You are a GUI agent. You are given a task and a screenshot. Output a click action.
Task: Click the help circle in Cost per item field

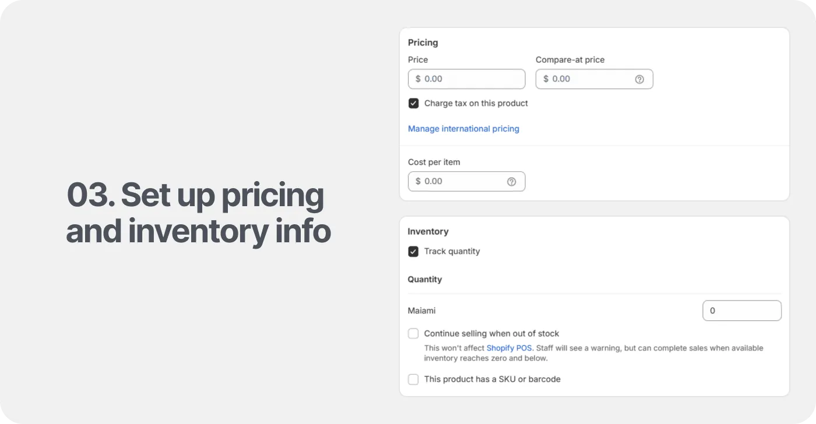pyautogui.click(x=511, y=181)
